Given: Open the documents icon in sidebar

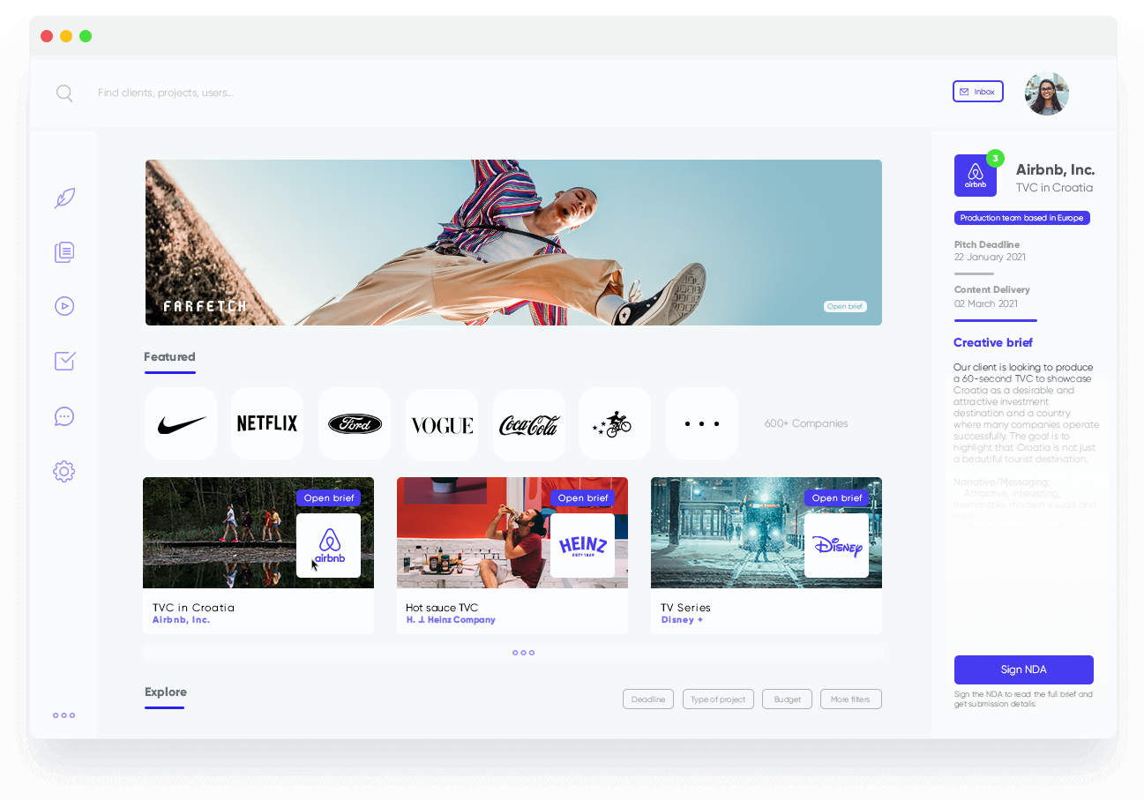Looking at the screenshot, I should pyautogui.click(x=64, y=252).
